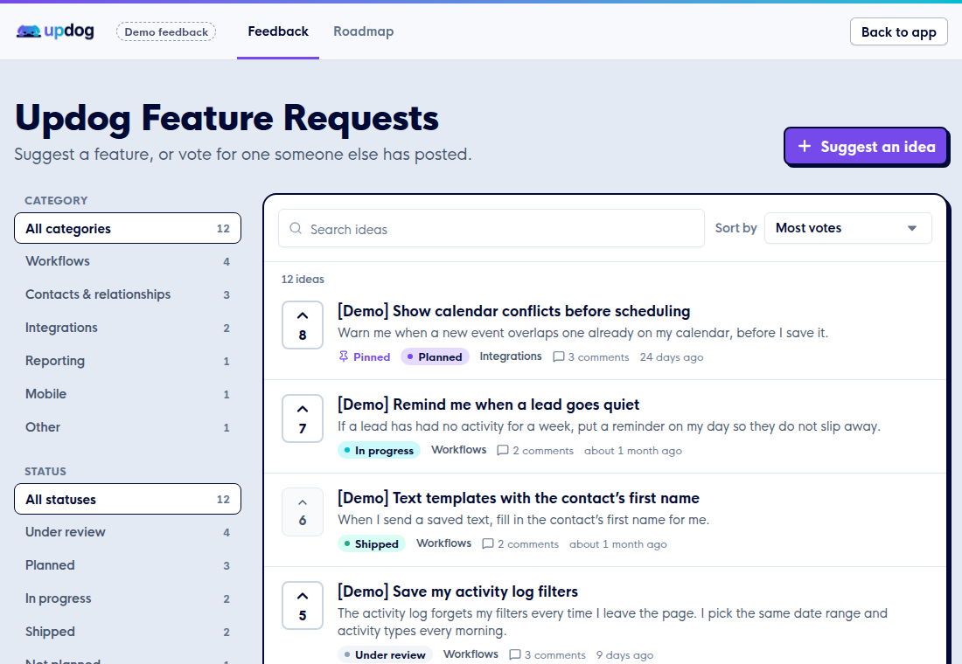
Task: Click Under review badge on activity log idea
Action: (385, 654)
